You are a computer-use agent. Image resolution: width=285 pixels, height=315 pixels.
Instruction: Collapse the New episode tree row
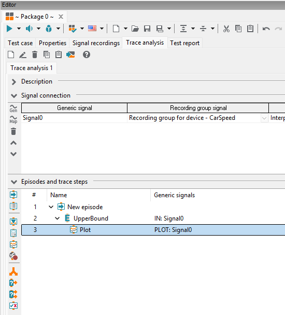pos(51,207)
